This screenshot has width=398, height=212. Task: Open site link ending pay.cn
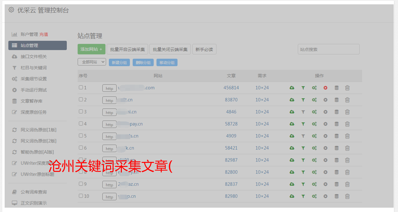click(x=130, y=124)
